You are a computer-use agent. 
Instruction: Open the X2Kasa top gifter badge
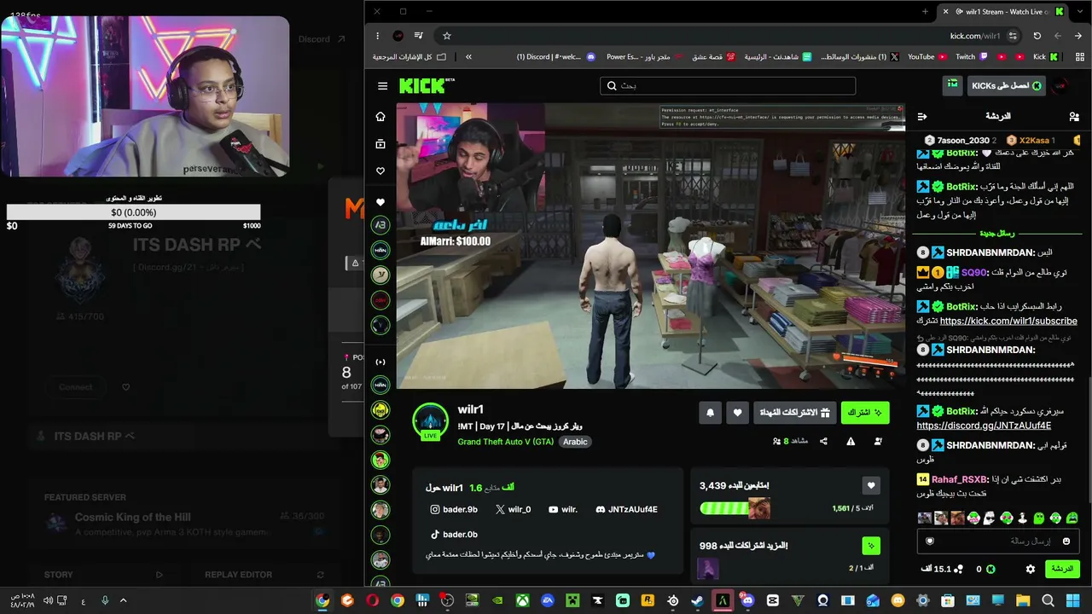pyautogui.click(x=1031, y=140)
